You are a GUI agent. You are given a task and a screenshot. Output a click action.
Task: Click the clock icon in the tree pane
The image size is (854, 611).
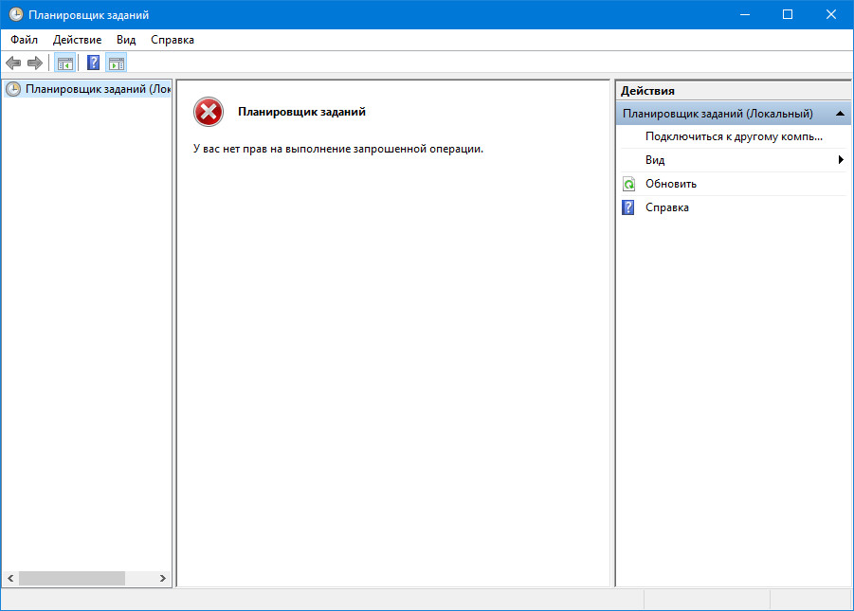pos(13,89)
